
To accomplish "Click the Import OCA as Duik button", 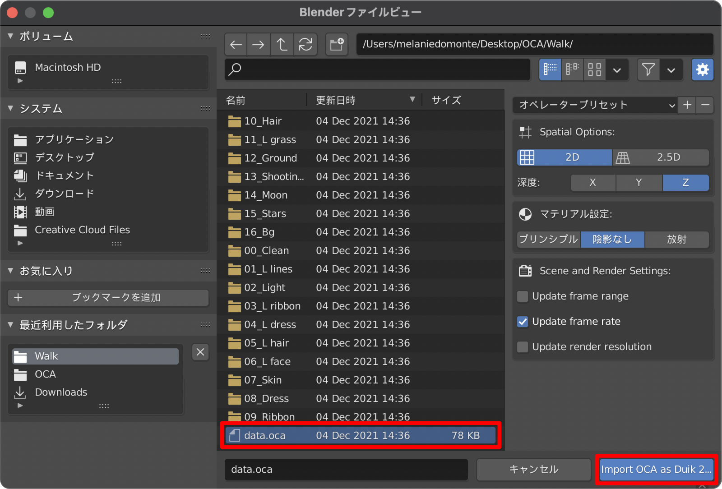I will pos(656,469).
